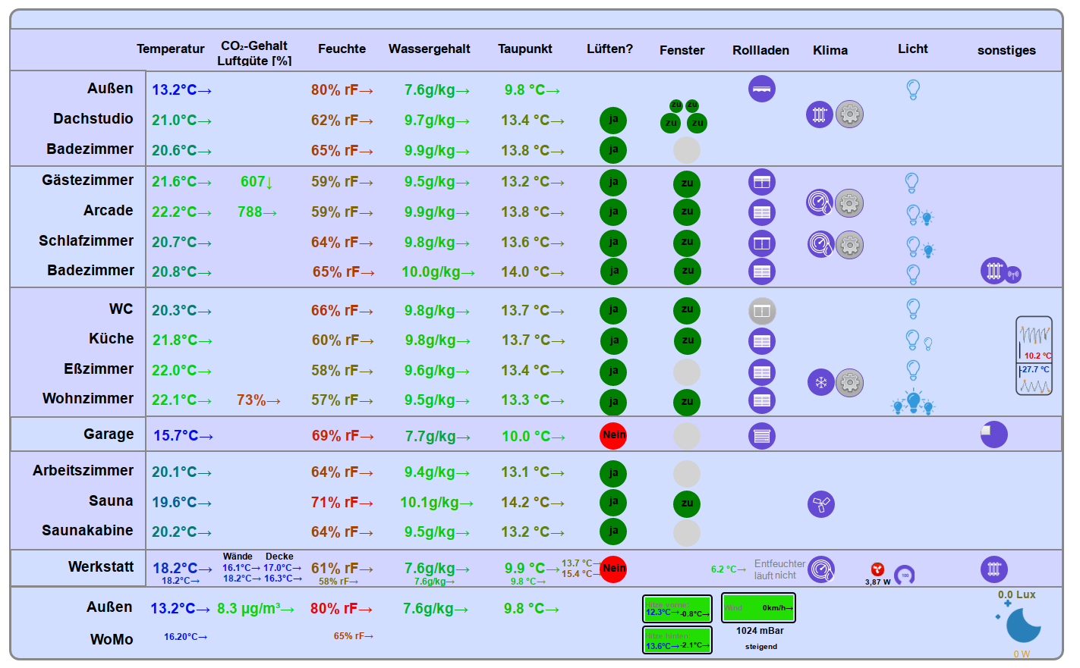Click the Arcade roller shutter icon
Image resolution: width=1080 pixels, height=668 pixels.
pyautogui.click(x=762, y=212)
